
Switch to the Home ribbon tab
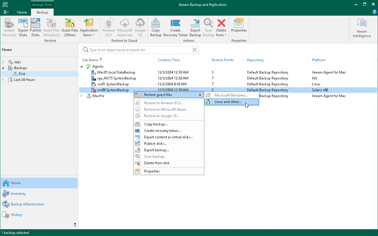coord(22,12)
